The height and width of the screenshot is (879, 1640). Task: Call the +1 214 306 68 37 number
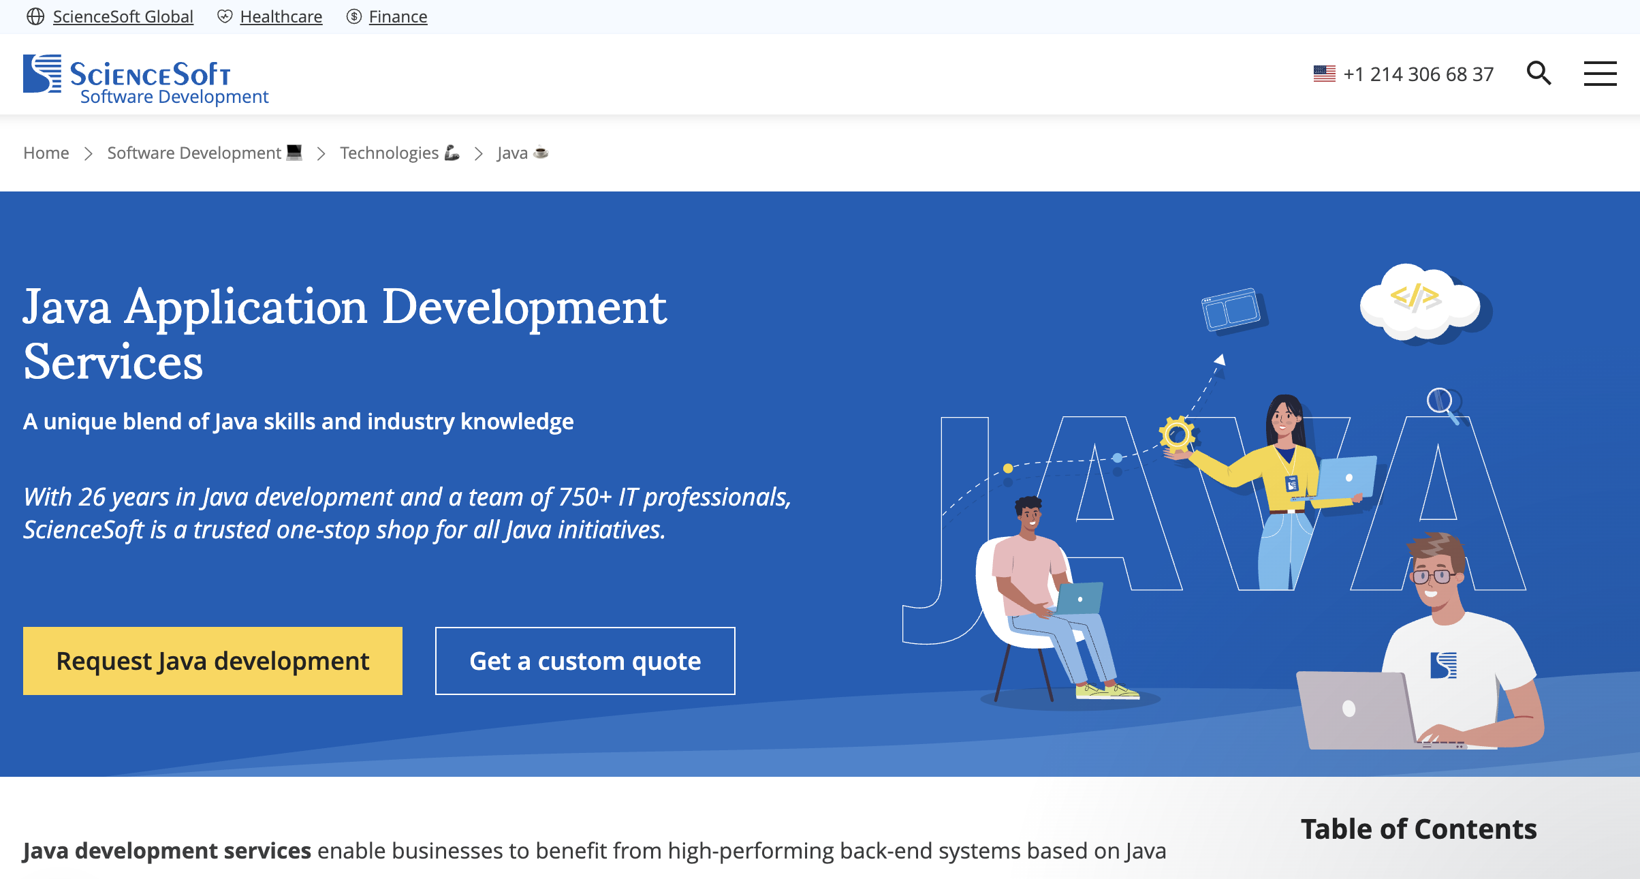tap(1419, 74)
